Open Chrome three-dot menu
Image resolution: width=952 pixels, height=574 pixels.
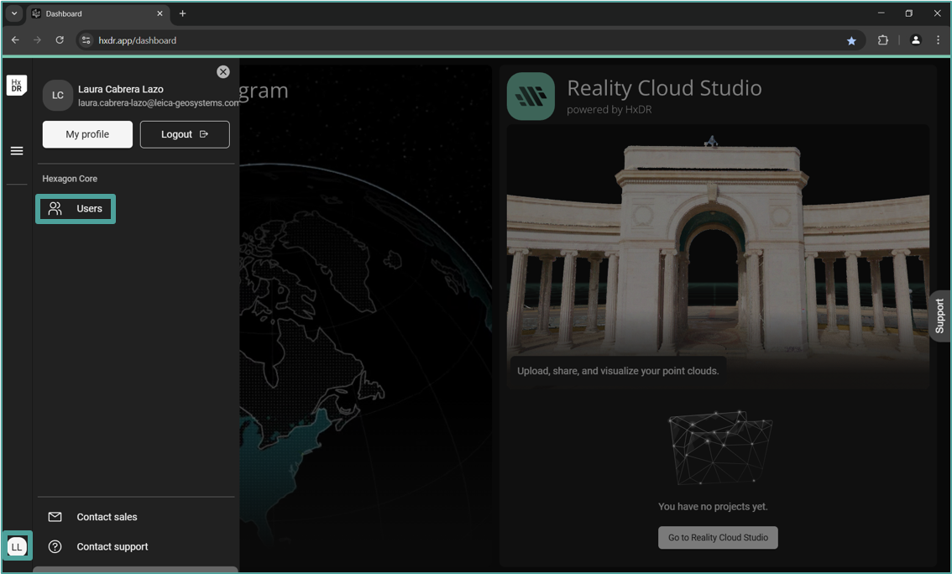[x=938, y=40]
